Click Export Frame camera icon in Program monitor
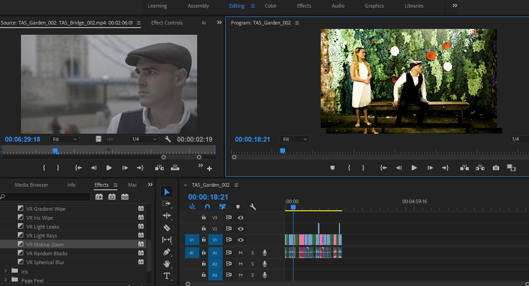The width and height of the screenshot is (529, 286). [496, 168]
